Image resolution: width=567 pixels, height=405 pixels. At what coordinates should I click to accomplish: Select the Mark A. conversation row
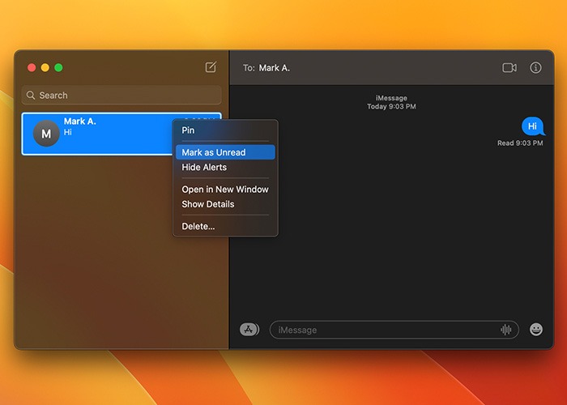pos(122,134)
